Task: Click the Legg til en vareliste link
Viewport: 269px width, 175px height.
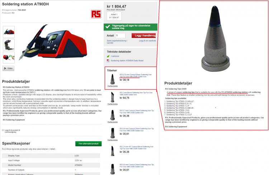Action: (x=147, y=41)
